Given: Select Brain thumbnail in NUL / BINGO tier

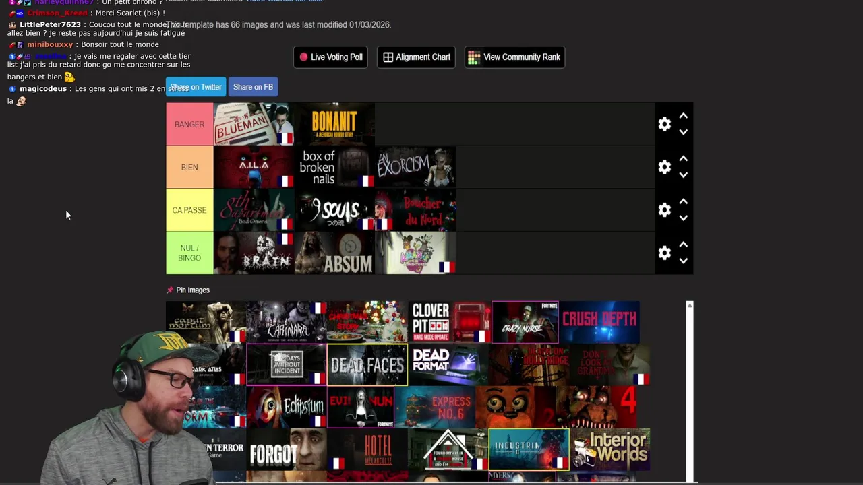Looking at the screenshot, I should [254, 253].
